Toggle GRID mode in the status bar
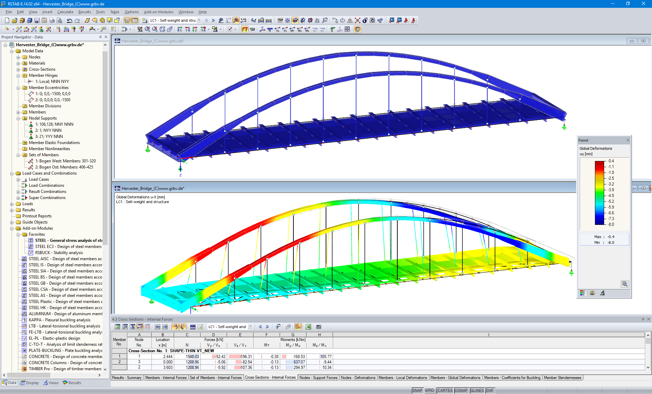 430,390
